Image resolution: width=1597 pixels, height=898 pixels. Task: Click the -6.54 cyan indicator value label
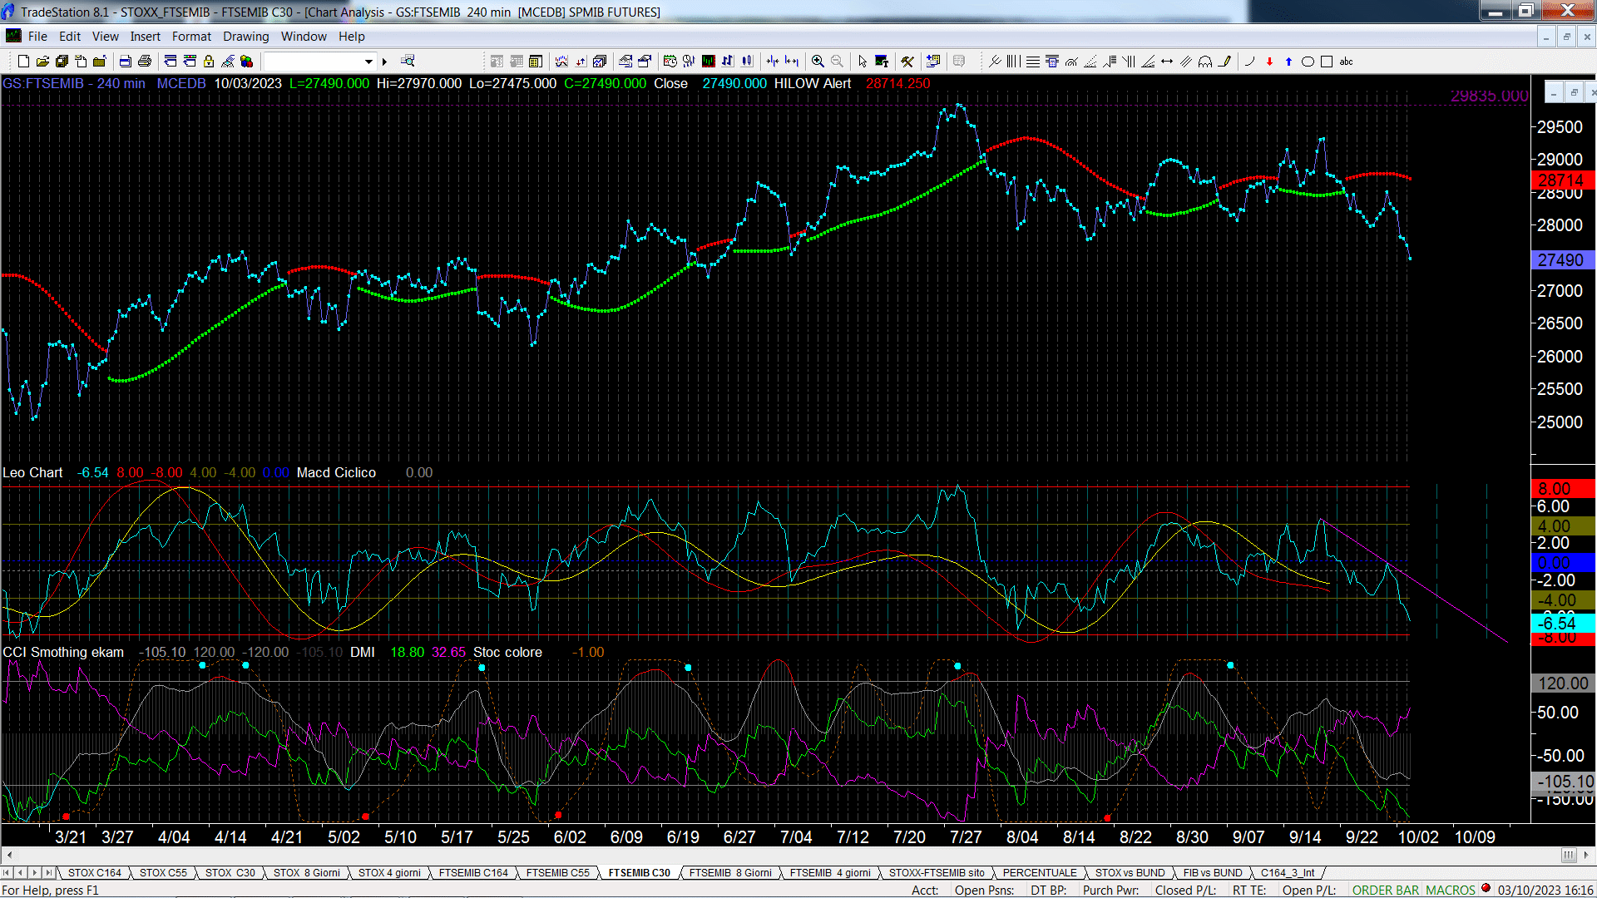[1562, 623]
